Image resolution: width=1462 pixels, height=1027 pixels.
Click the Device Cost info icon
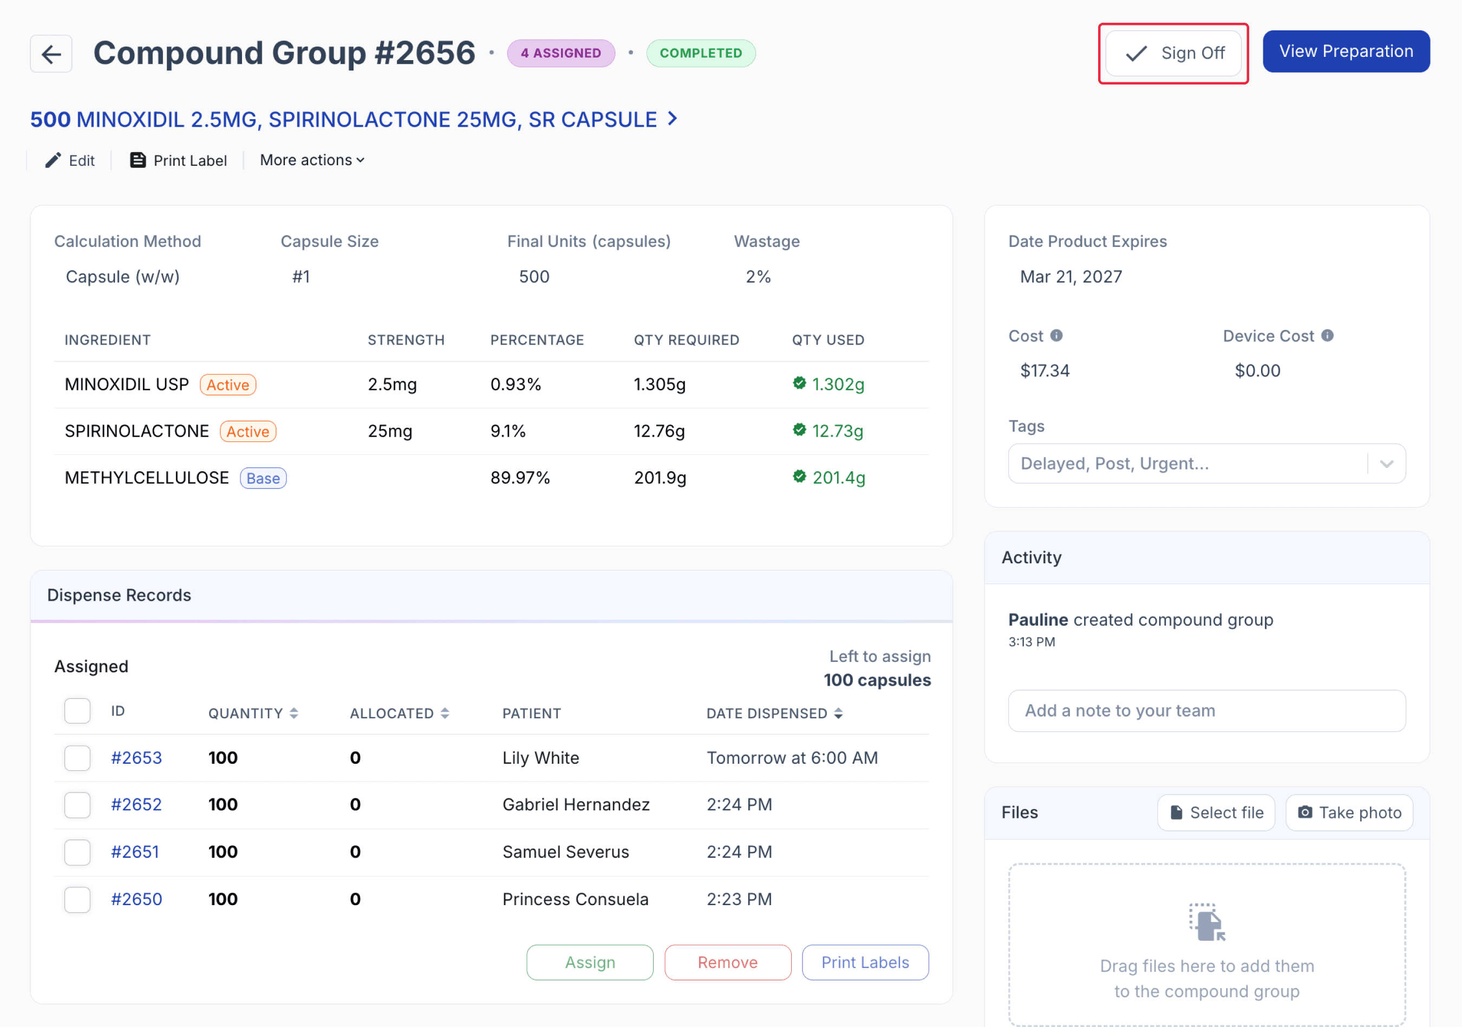coord(1328,336)
